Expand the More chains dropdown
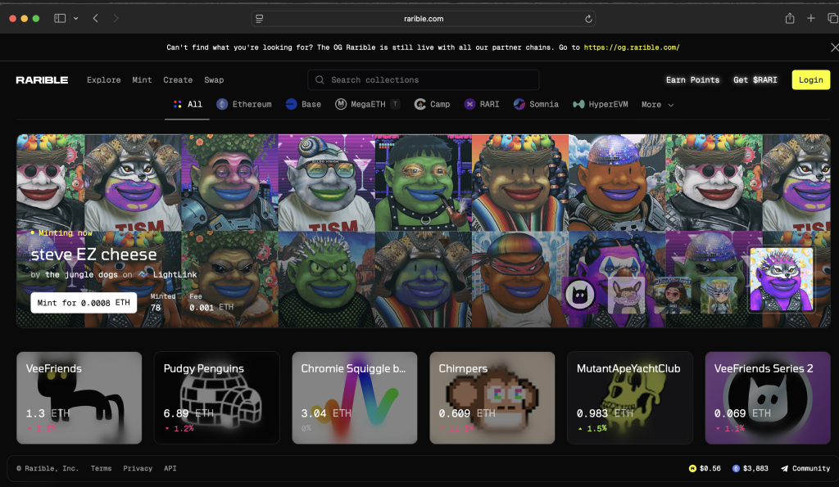 click(657, 105)
